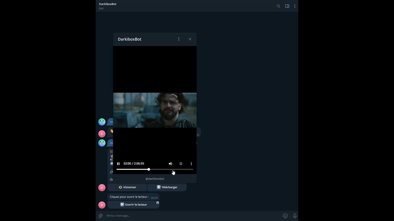Viewport: 394px width, 221px height.
Task: Focus the Write a message field
Action: [192, 216]
